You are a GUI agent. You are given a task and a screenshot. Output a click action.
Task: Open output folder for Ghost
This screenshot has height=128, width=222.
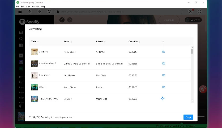[164, 87]
